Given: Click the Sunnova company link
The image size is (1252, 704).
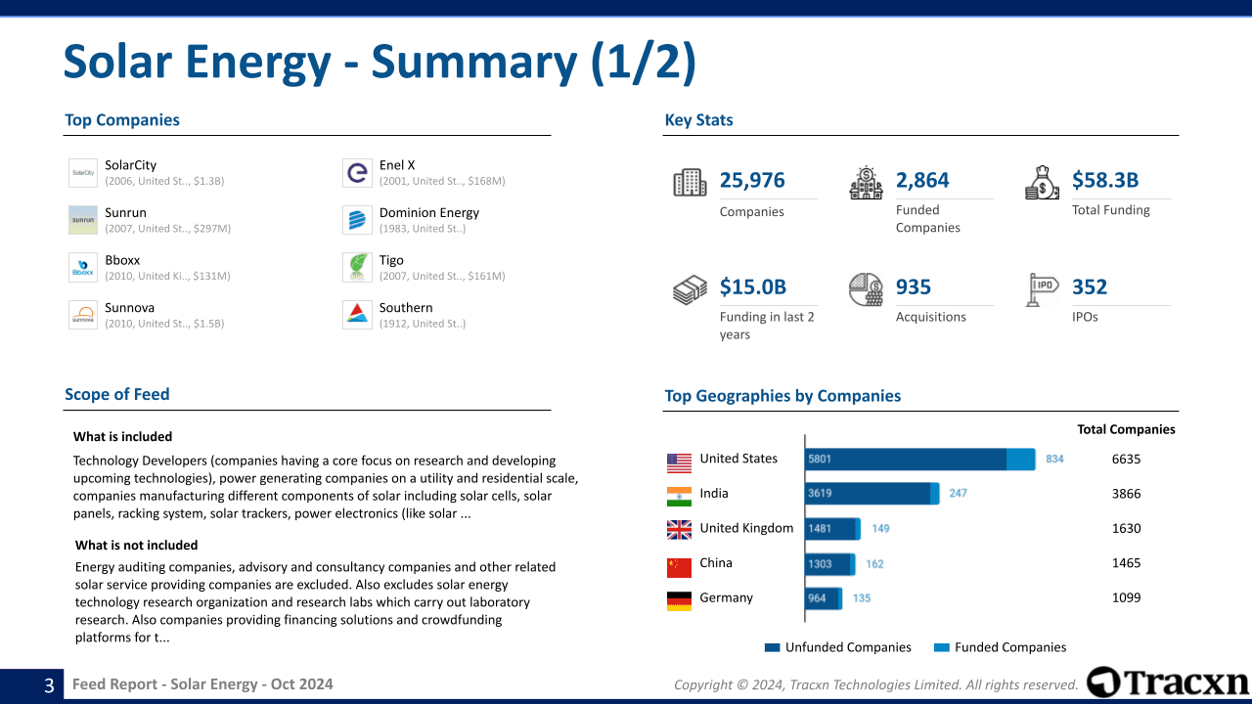Looking at the screenshot, I should (129, 307).
